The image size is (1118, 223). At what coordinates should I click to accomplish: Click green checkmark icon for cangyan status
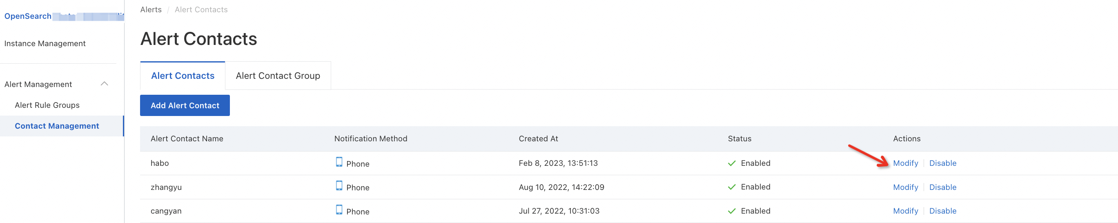732,211
